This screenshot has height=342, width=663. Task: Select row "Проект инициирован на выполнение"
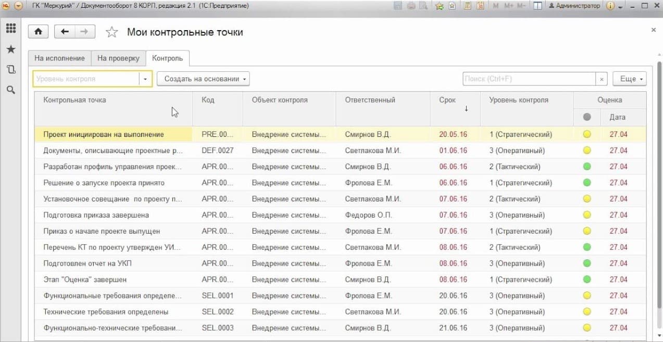coord(340,134)
